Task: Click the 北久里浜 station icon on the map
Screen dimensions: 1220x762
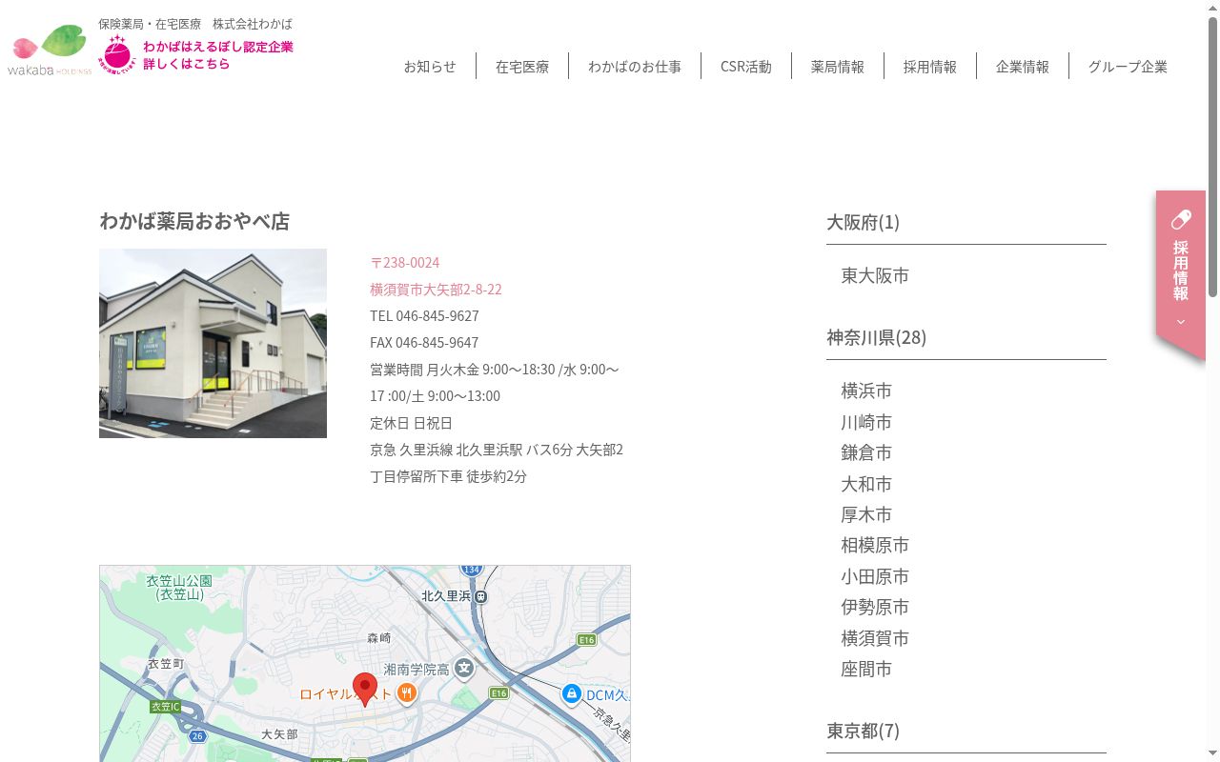Action: click(481, 596)
